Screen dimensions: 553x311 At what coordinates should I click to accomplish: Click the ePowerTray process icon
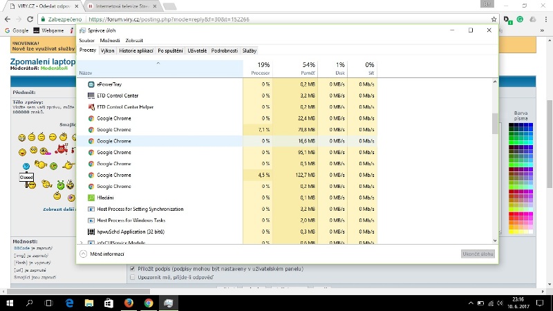(x=91, y=84)
